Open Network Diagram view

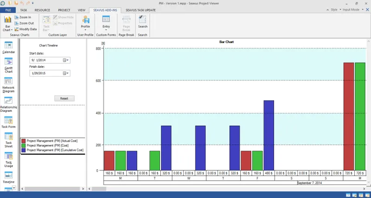(8, 85)
